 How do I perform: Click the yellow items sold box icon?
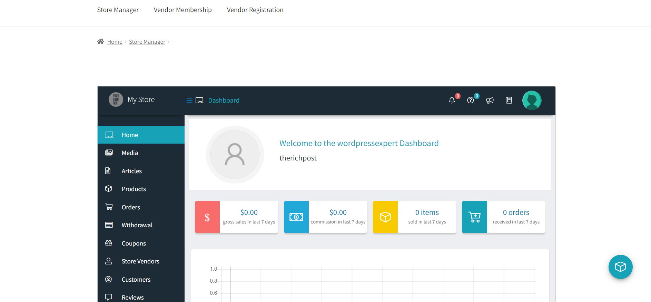[385, 217]
